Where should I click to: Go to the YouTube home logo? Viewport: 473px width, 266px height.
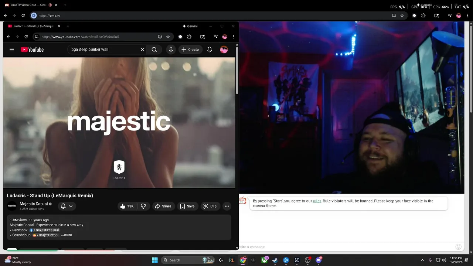[x=32, y=50]
